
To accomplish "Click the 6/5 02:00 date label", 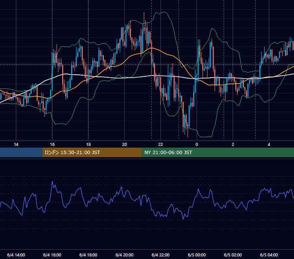I will pyautogui.click(x=233, y=255).
